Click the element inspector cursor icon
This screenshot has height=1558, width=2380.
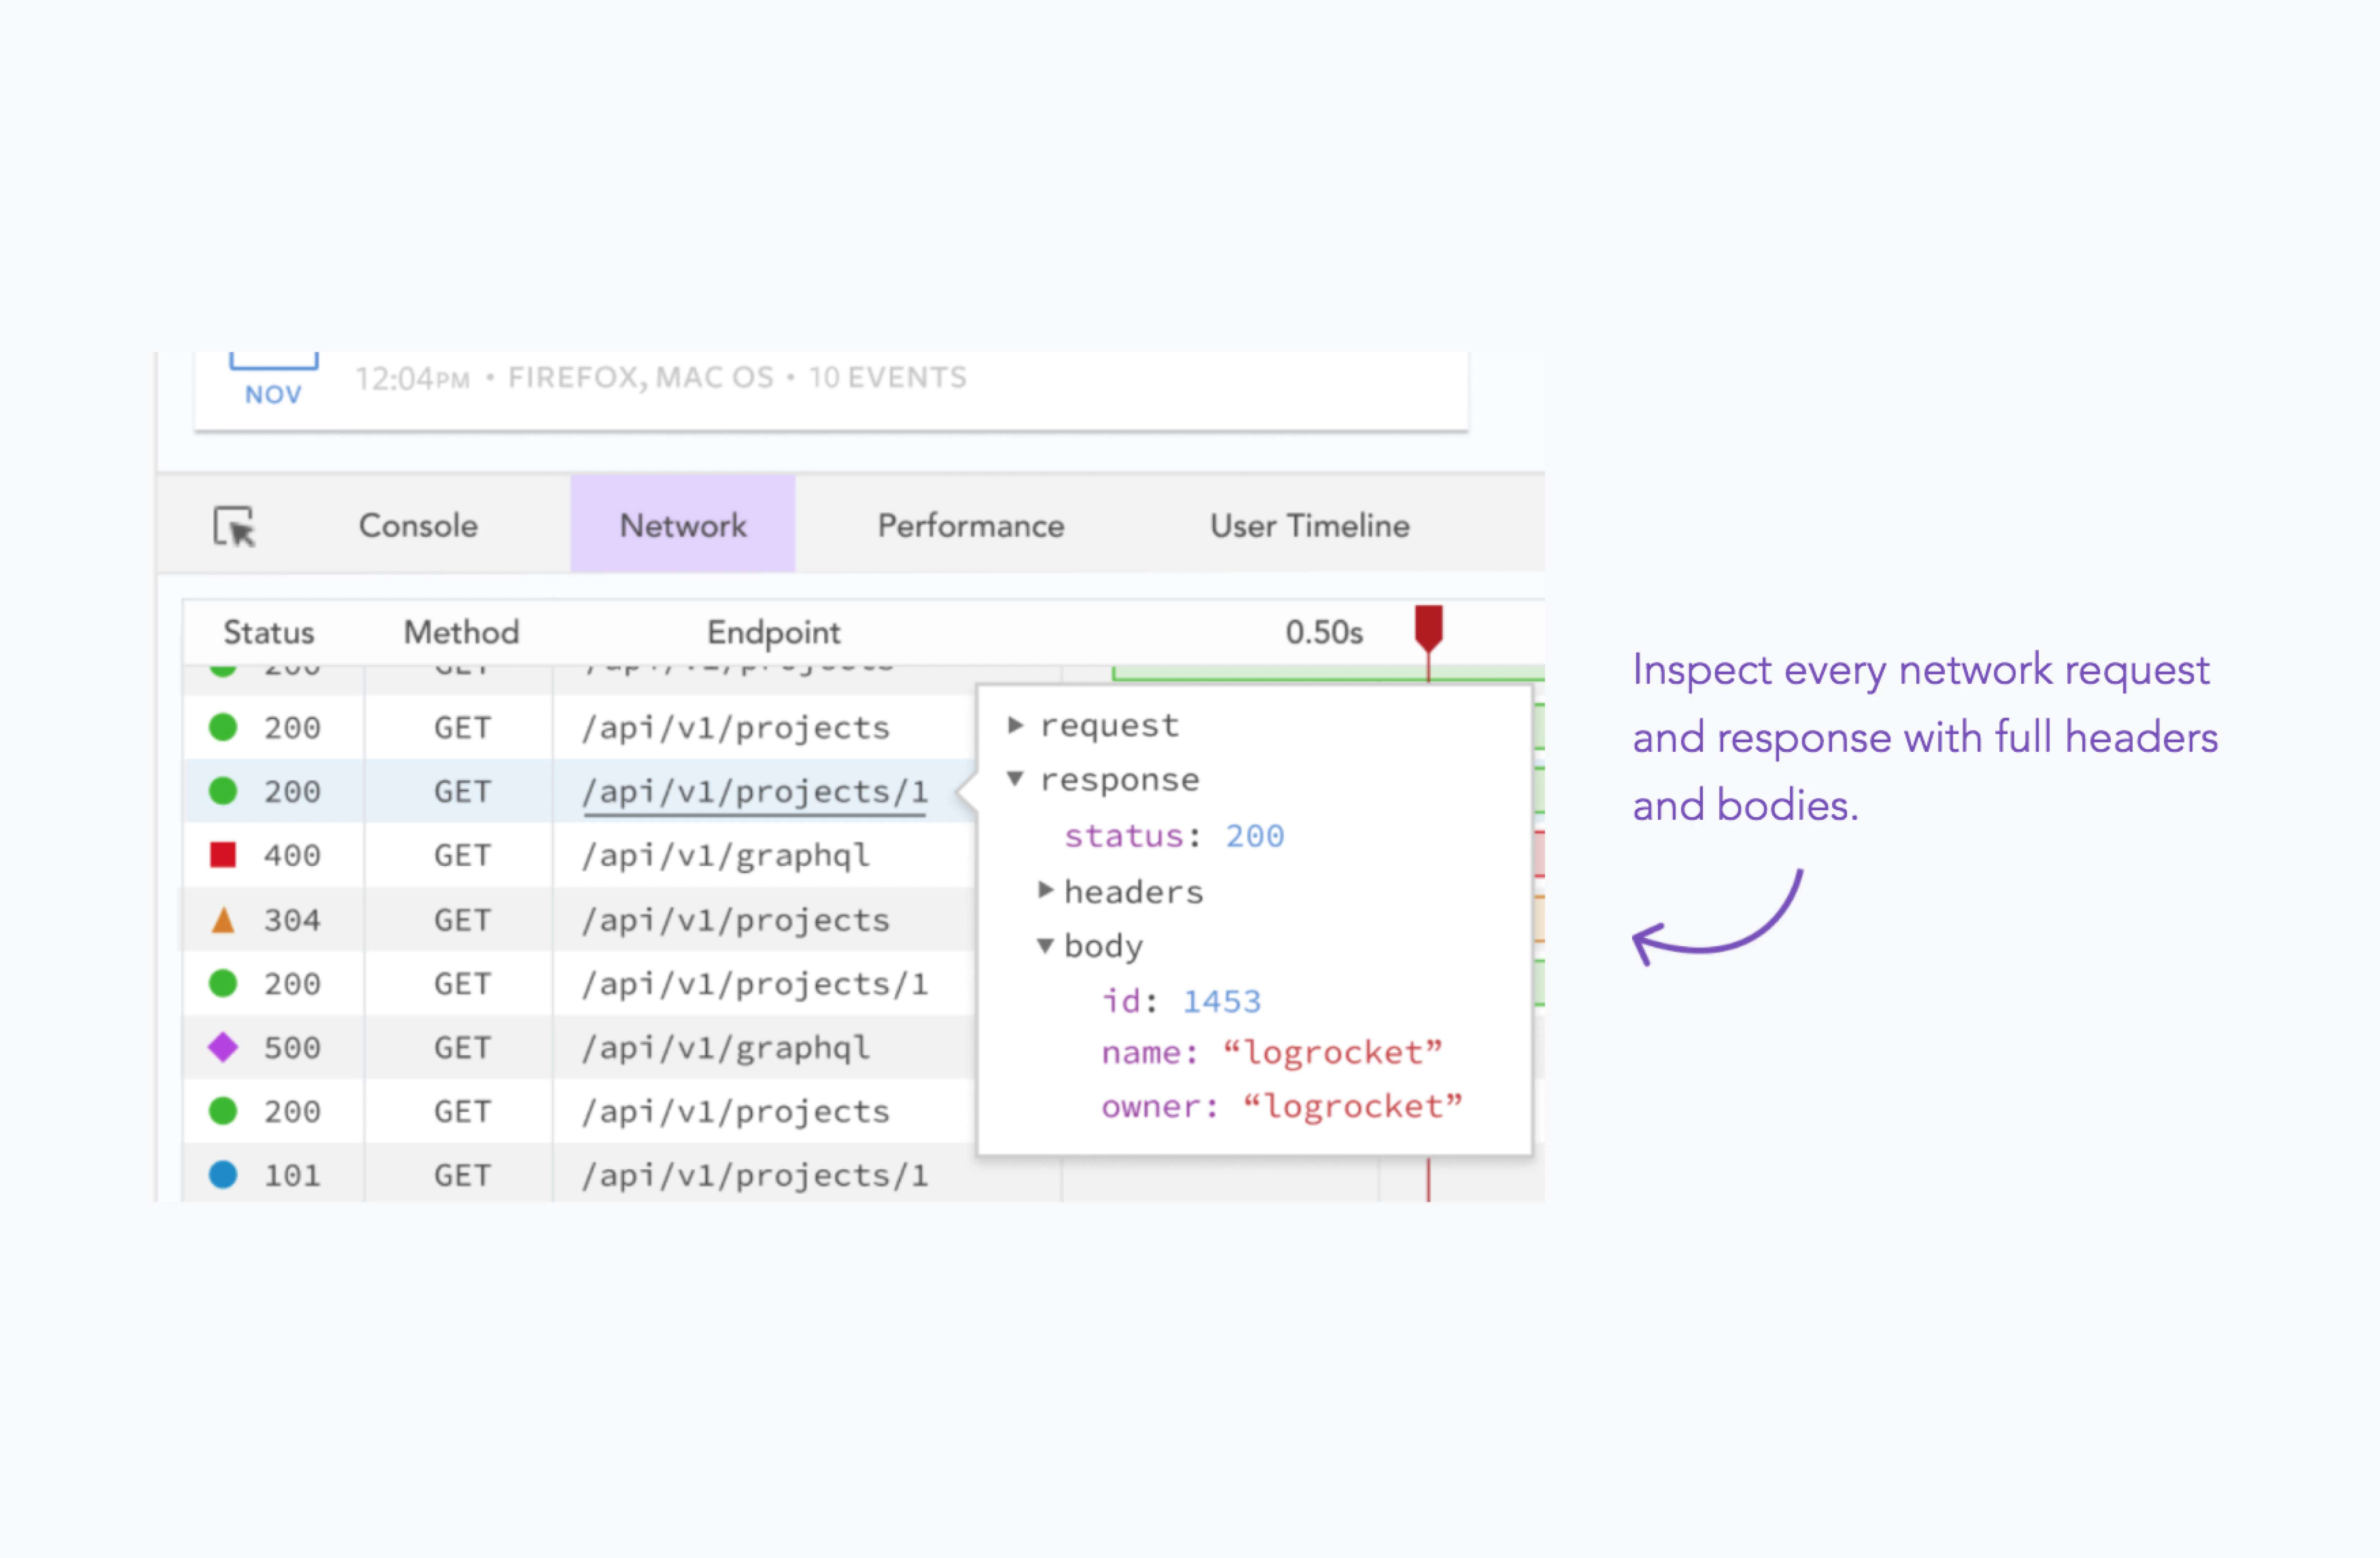(235, 526)
